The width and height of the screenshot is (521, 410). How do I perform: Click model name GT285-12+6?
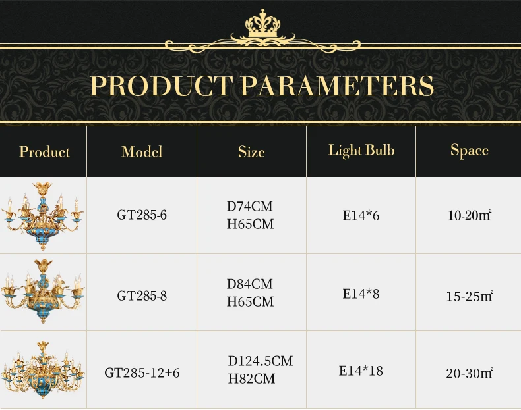click(142, 373)
